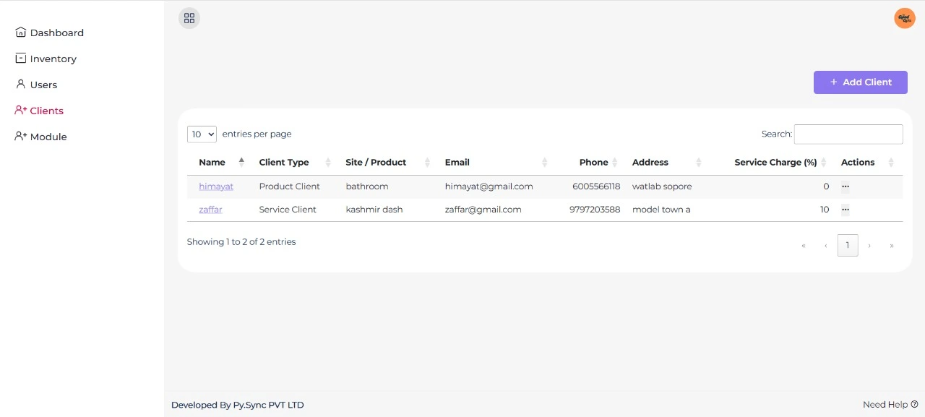Screen dimensions: 925x417
Task: Go to last page with double arrow
Action: tap(892, 246)
